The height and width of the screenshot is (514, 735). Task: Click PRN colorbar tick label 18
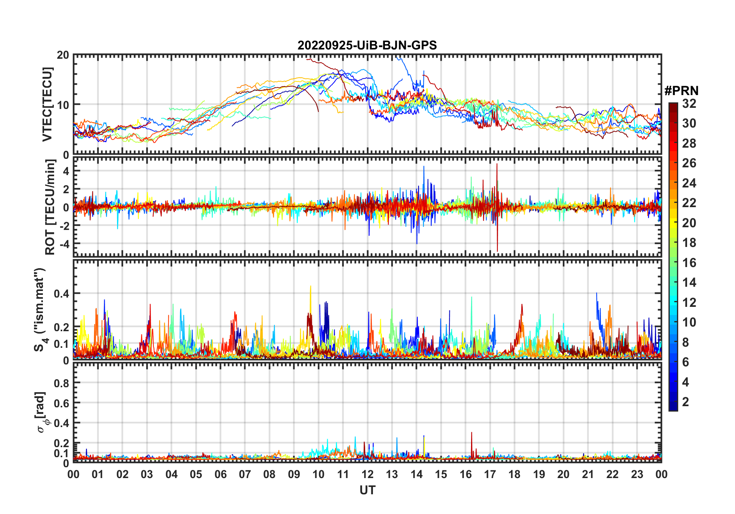pos(689,243)
